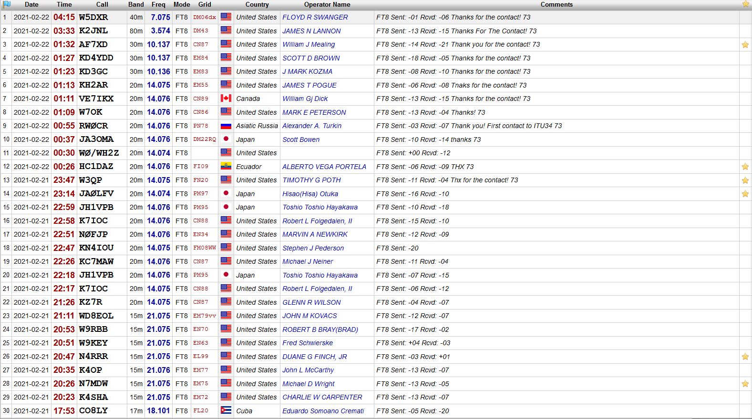752x419 pixels.
Task: Open ALBERTO VEGA PORTELA operator link
Action: point(324,167)
